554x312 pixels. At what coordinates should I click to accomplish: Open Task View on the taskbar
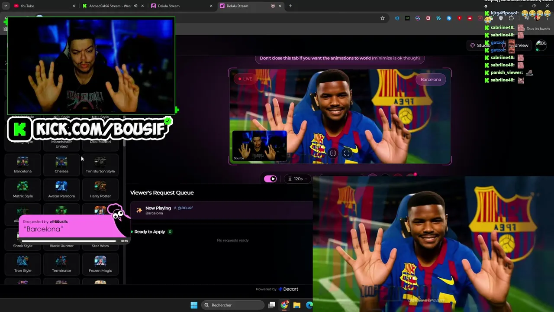(x=271, y=305)
